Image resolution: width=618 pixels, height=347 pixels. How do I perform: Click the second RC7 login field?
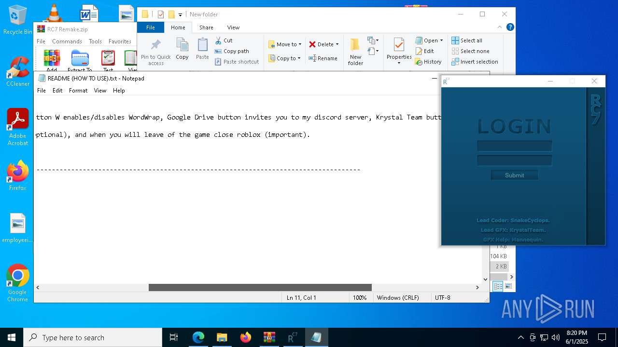pos(515,160)
